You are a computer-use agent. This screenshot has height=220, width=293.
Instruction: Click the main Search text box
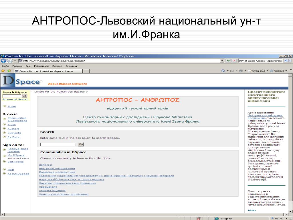[58, 144]
